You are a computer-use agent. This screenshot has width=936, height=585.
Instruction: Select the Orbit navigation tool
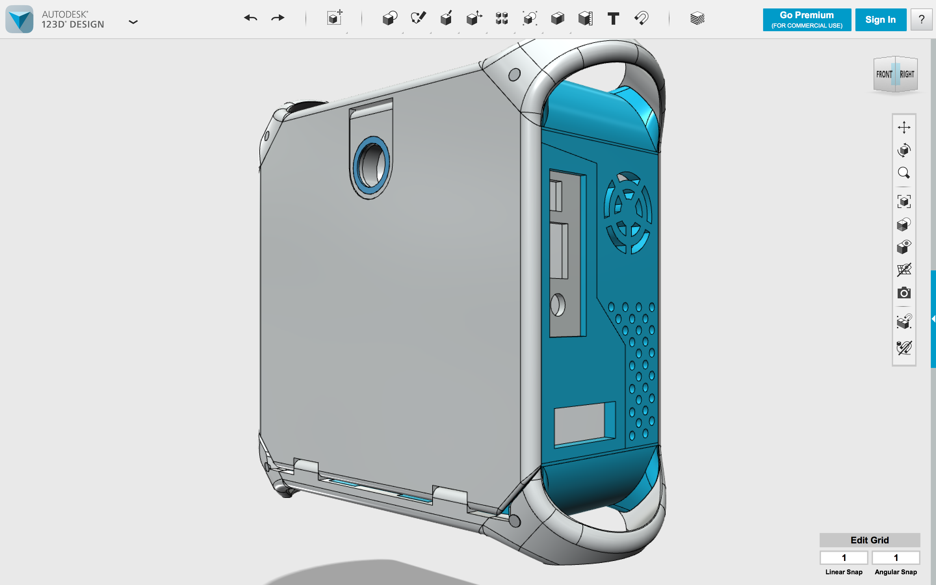903,150
